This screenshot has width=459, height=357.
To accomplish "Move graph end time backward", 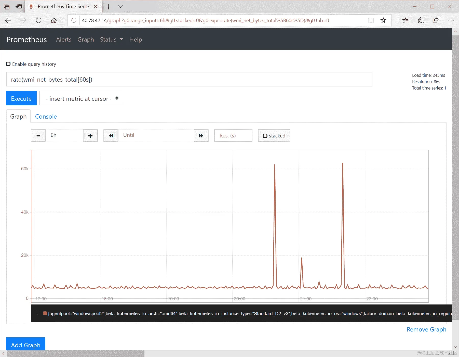I will tap(111, 136).
